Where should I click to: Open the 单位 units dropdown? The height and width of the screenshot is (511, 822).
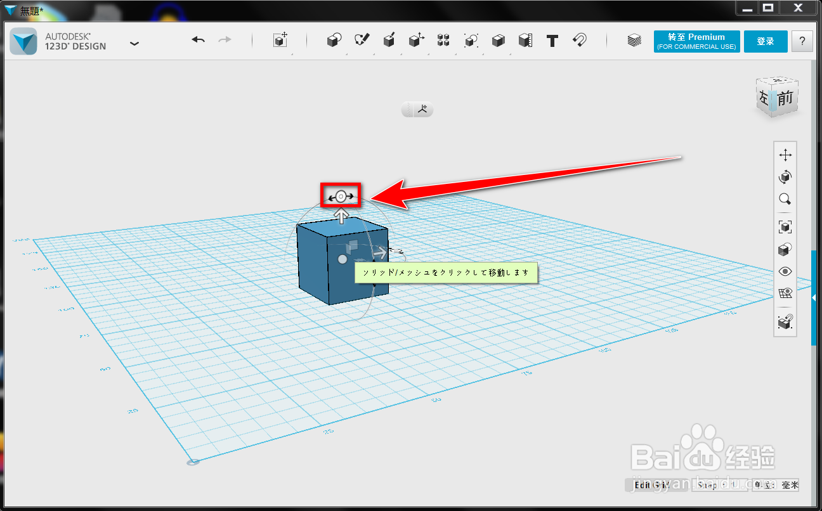pos(776,485)
